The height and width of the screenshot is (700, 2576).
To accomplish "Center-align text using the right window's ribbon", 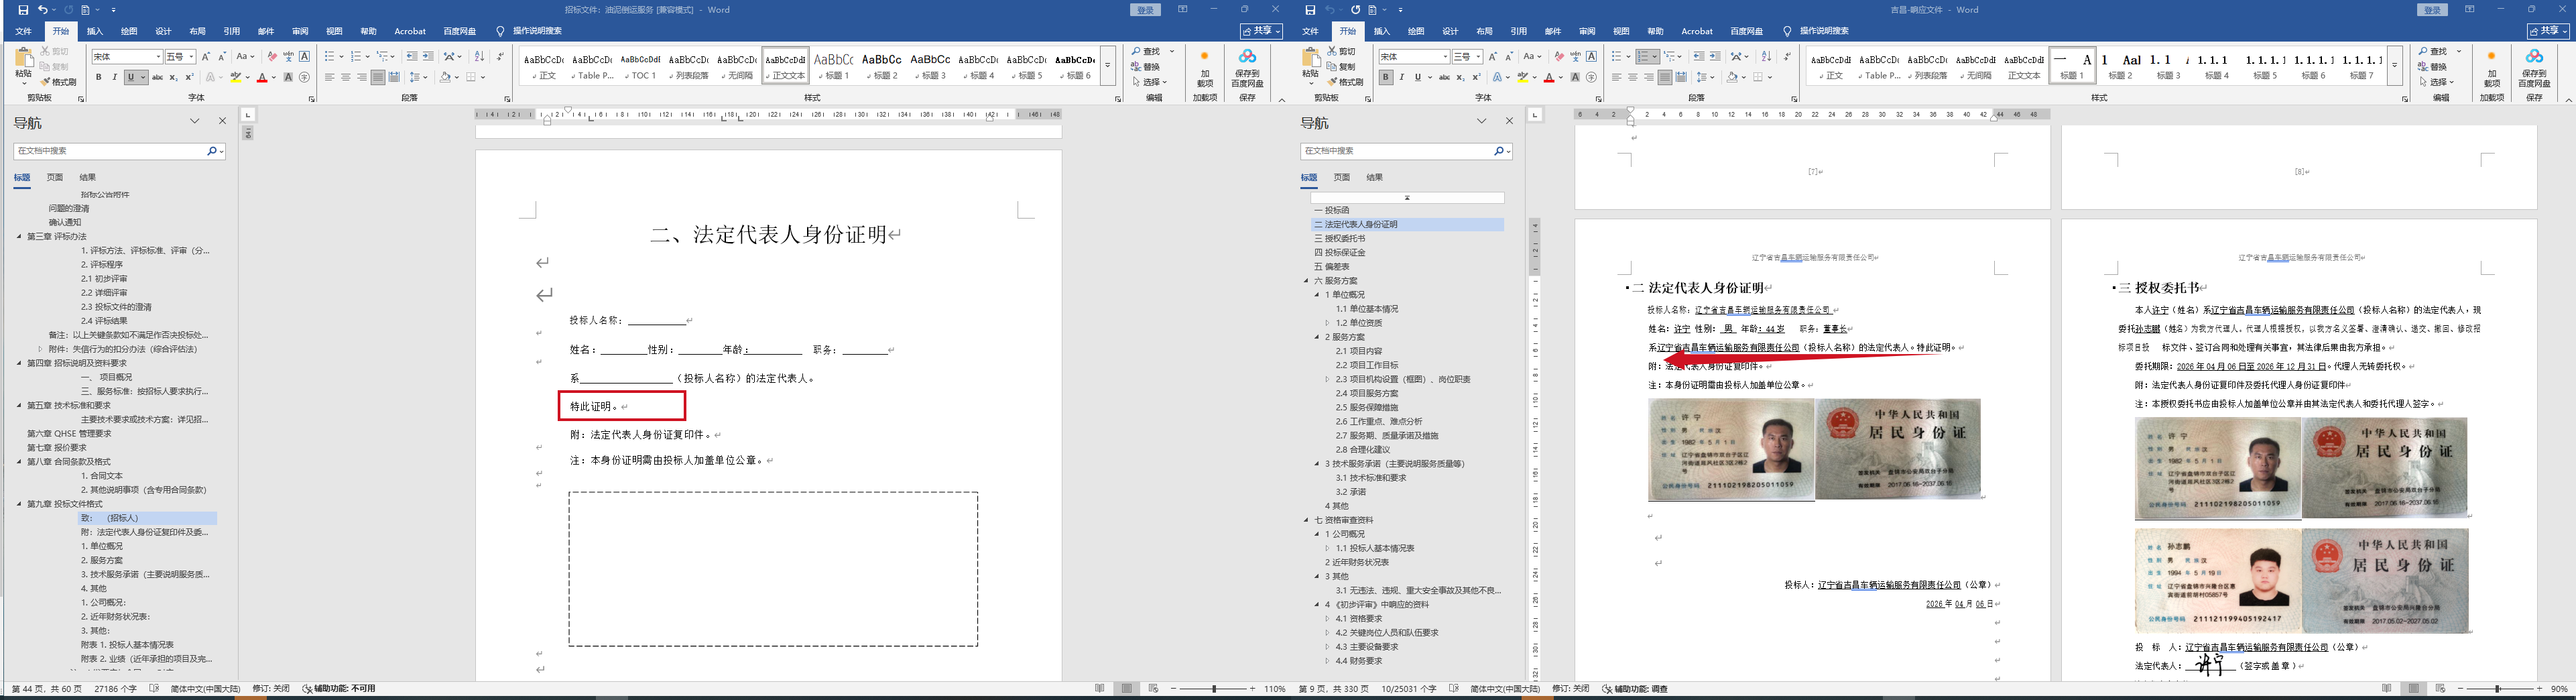I will [x=1633, y=77].
